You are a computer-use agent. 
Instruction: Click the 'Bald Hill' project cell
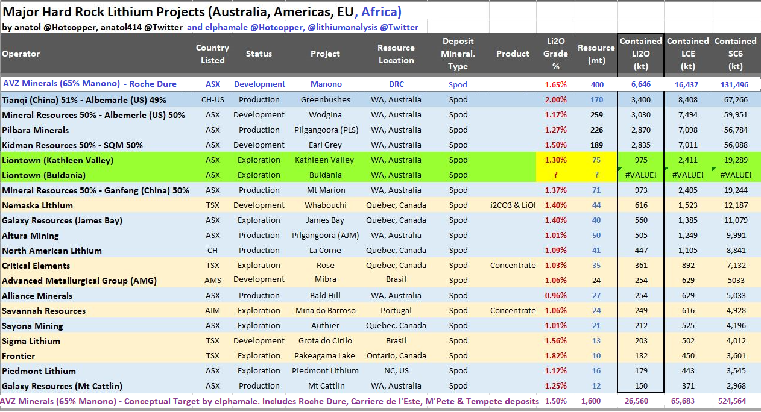point(325,295)
